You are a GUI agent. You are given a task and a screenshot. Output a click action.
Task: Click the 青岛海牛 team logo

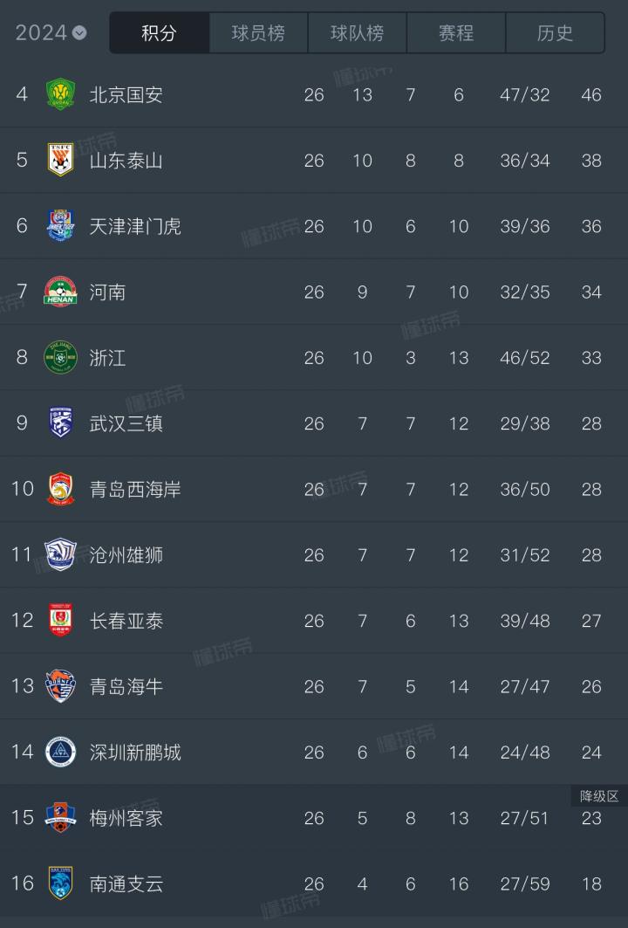60,685
